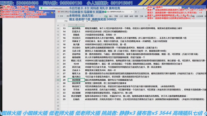Open the 审阅 ribbon tab
The width and height of the screenshot is (207, 116).
[131, 16]
